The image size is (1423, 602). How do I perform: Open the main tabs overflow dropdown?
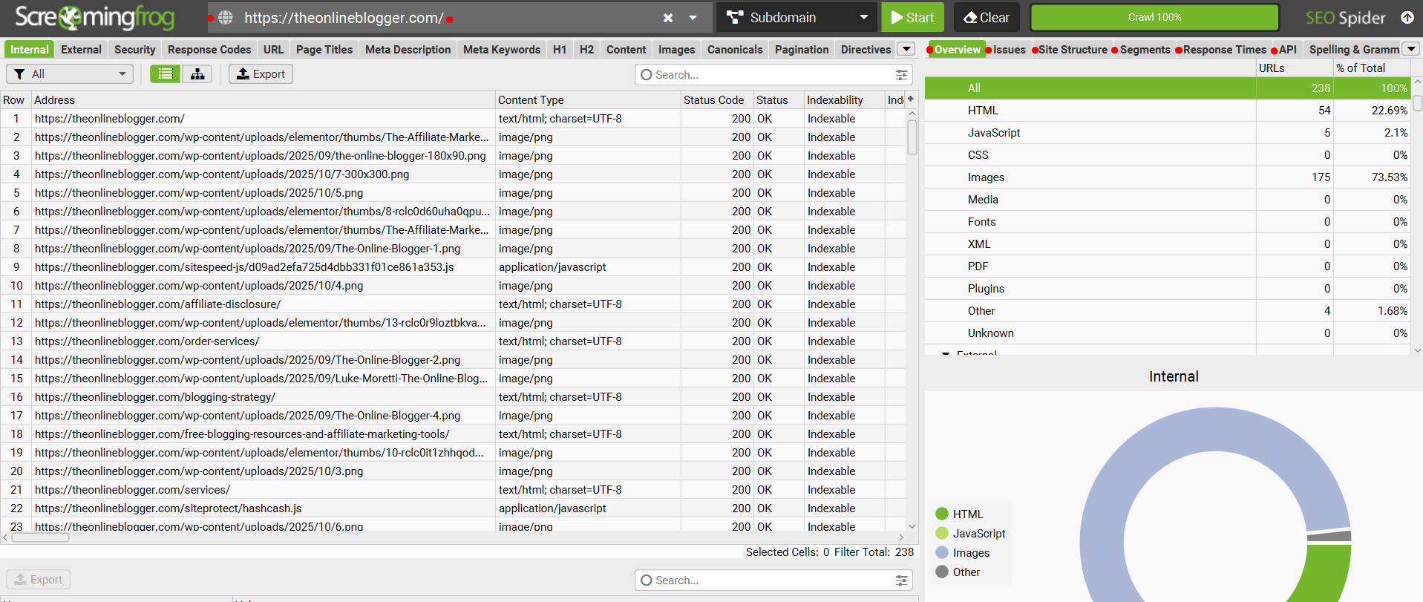coord(906,49)
